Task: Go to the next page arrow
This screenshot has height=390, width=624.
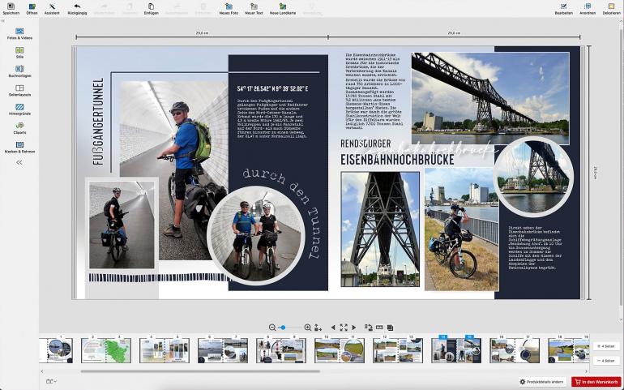Action: coord(354,328)
